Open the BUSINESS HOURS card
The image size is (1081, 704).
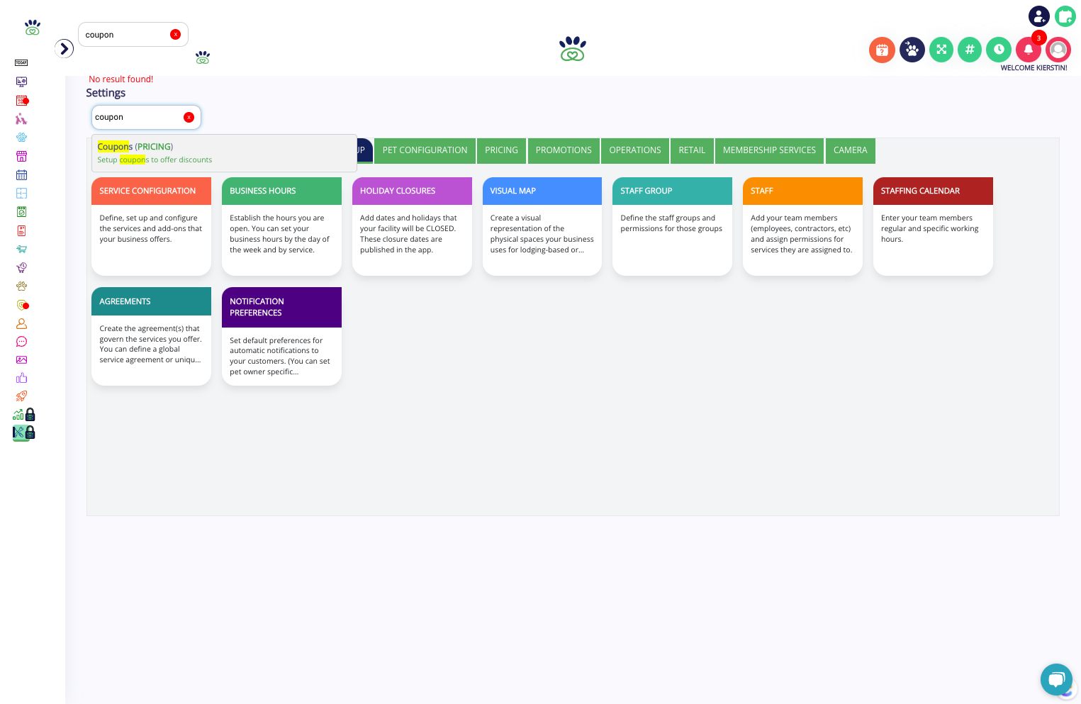[x=281, y=226]
